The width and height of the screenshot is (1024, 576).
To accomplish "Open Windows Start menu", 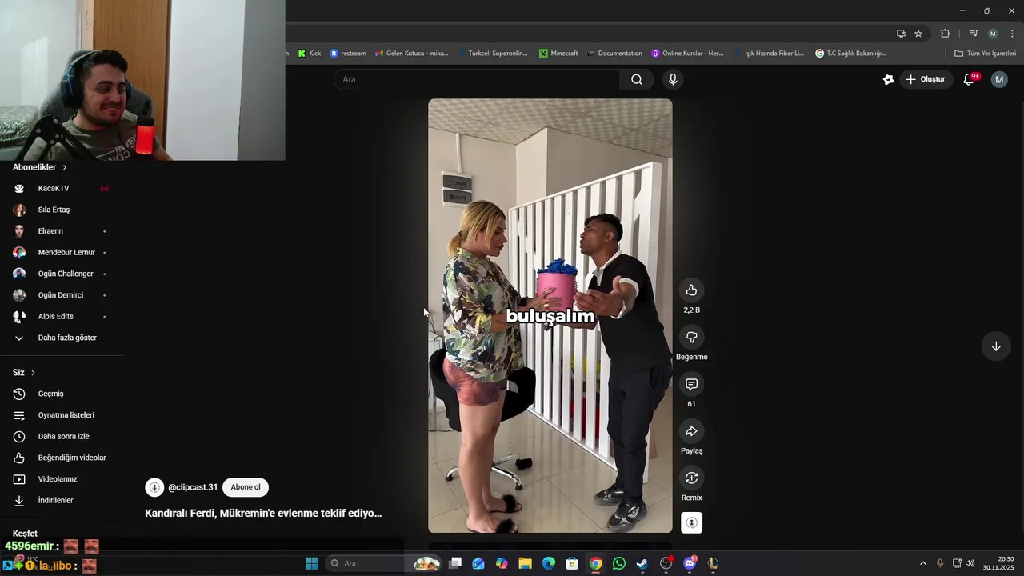I will pos(312,563).
